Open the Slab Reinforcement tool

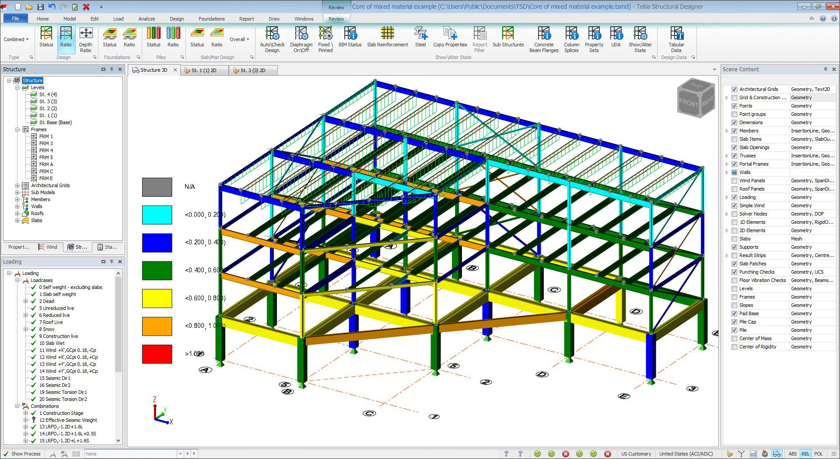coord(387,38)
